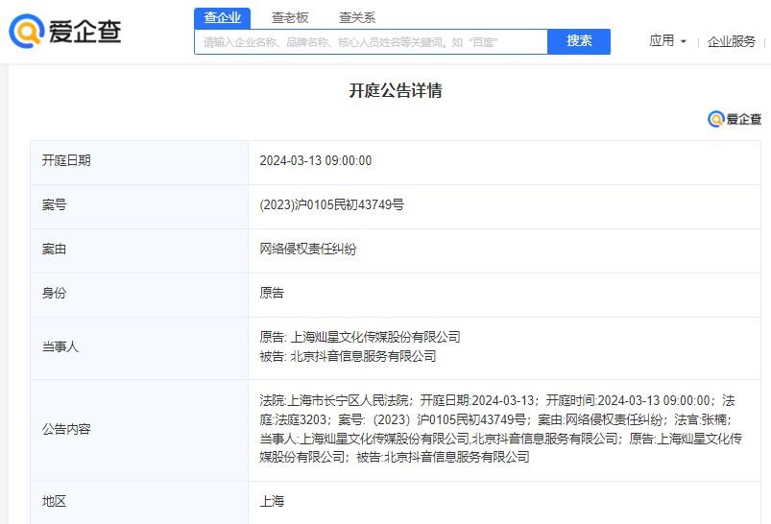Click the blue 搜索 button
This screenshot has width=771, height=524.
click(579, 41)
